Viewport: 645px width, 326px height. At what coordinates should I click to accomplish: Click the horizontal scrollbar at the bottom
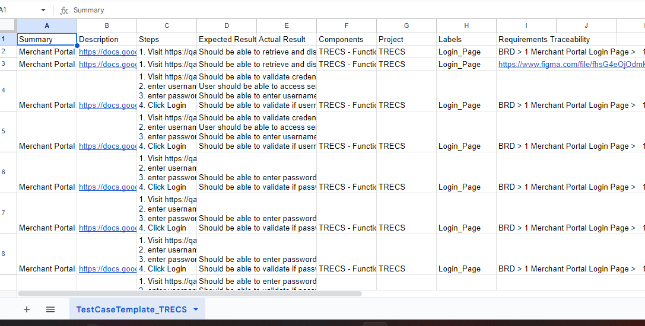coord(190,293)
